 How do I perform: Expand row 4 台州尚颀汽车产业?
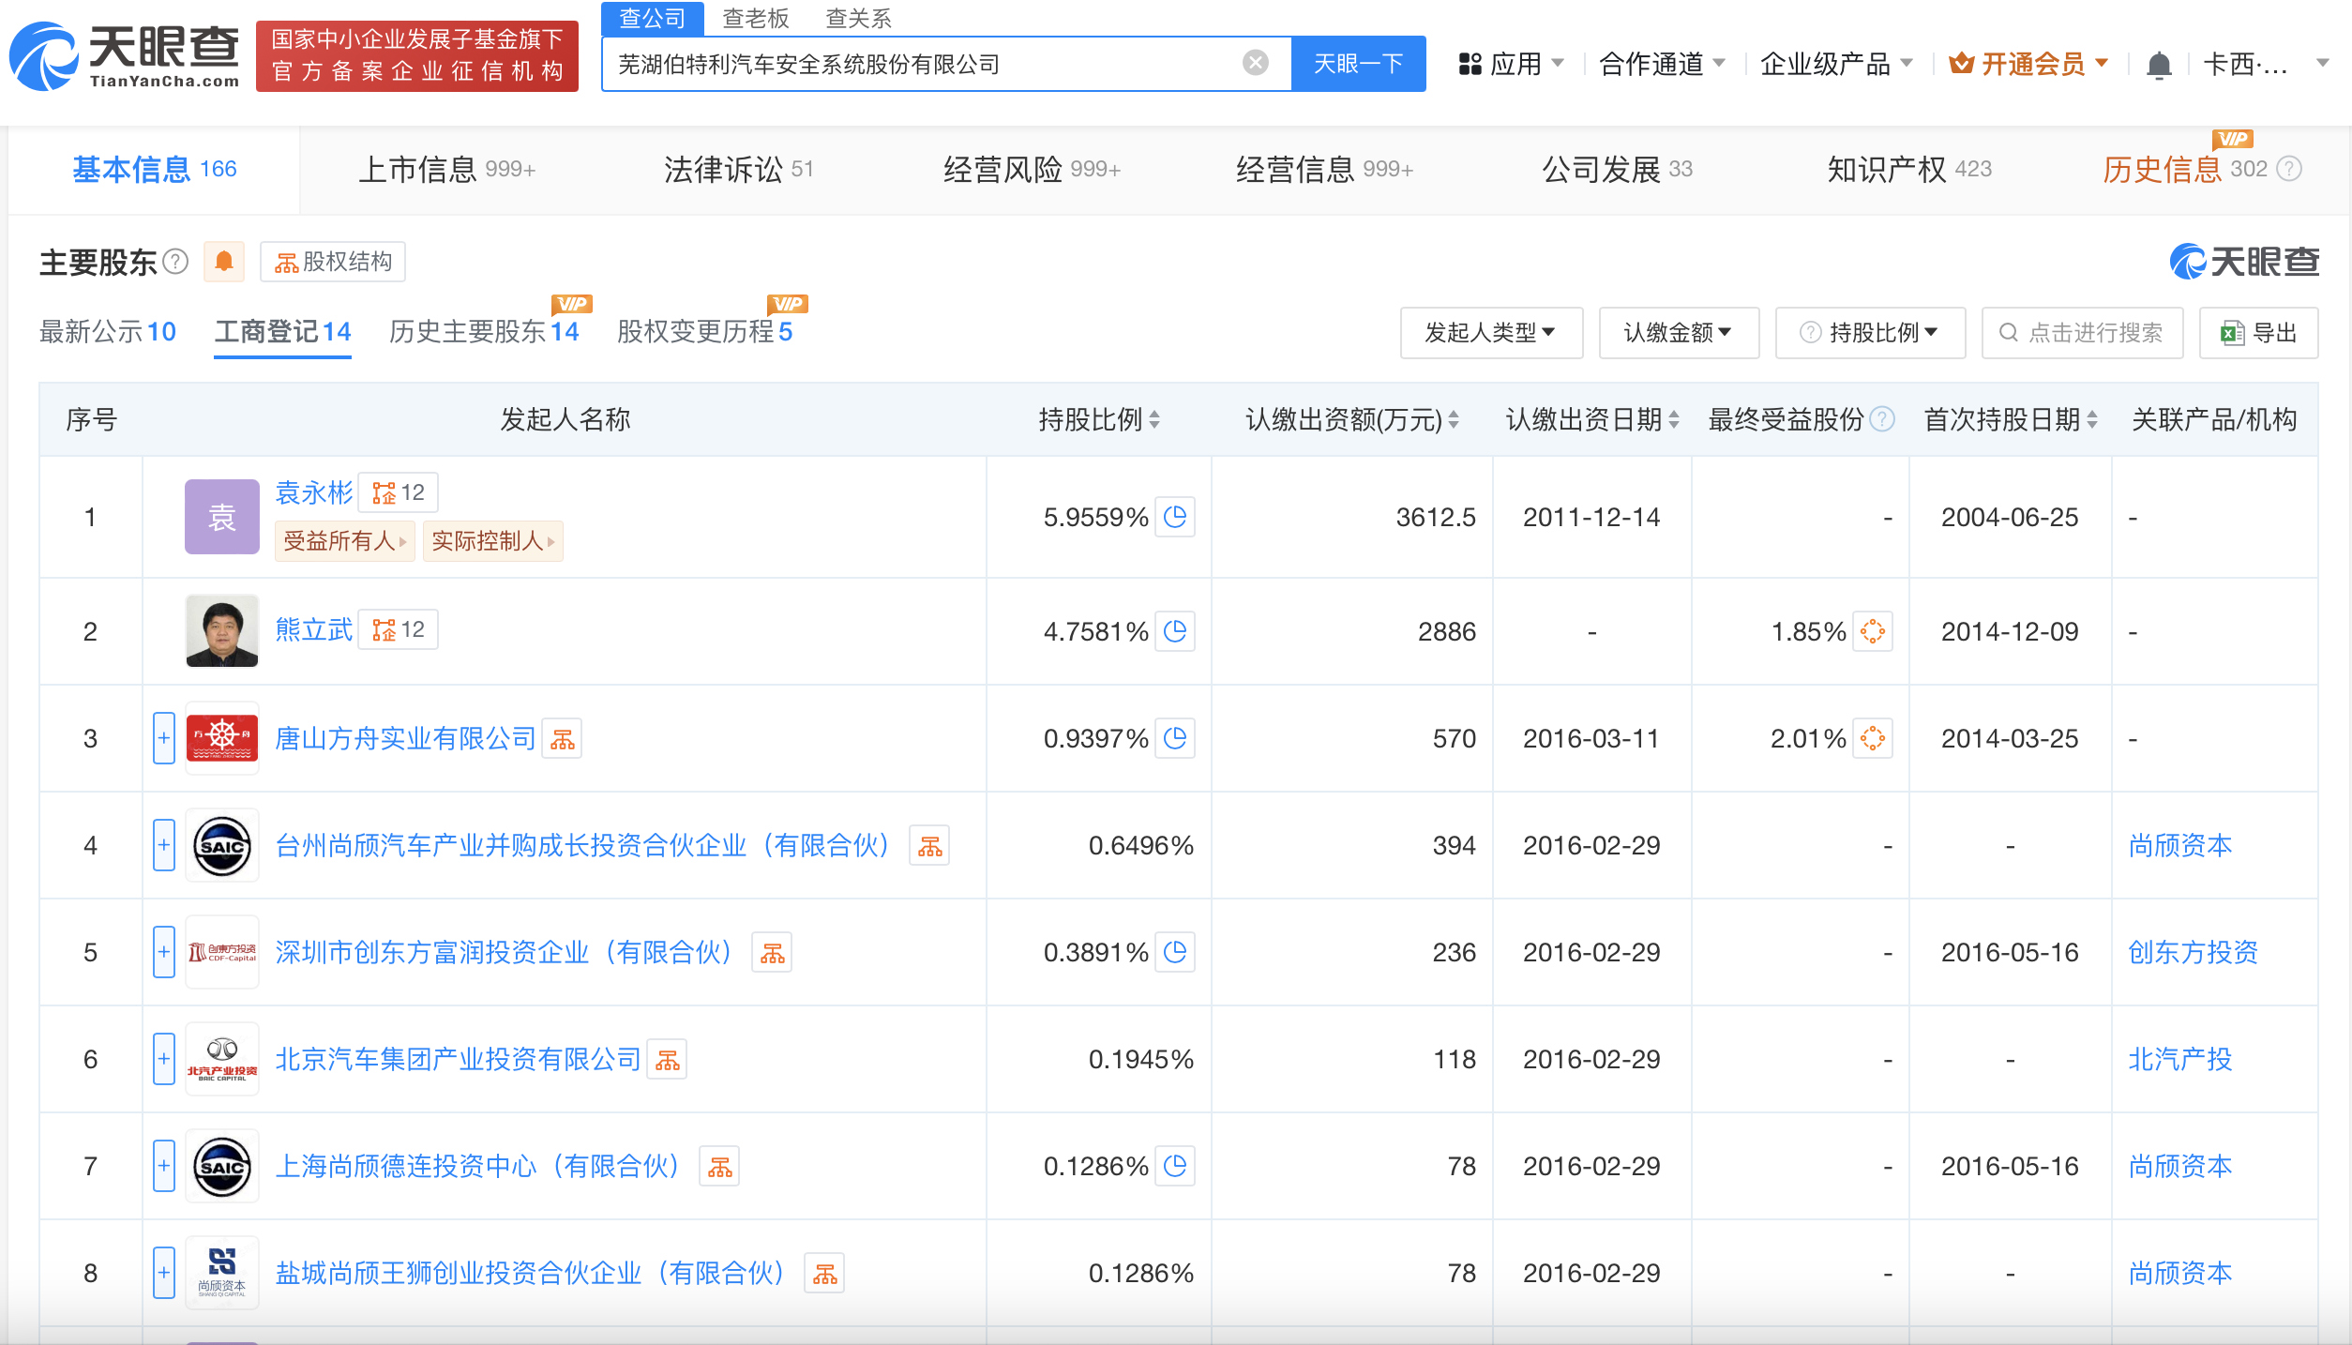164,845
